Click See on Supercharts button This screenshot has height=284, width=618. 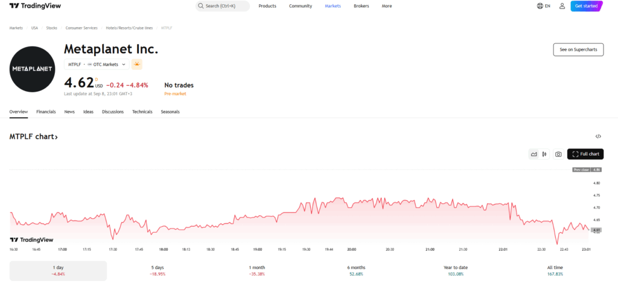point(578,49)
